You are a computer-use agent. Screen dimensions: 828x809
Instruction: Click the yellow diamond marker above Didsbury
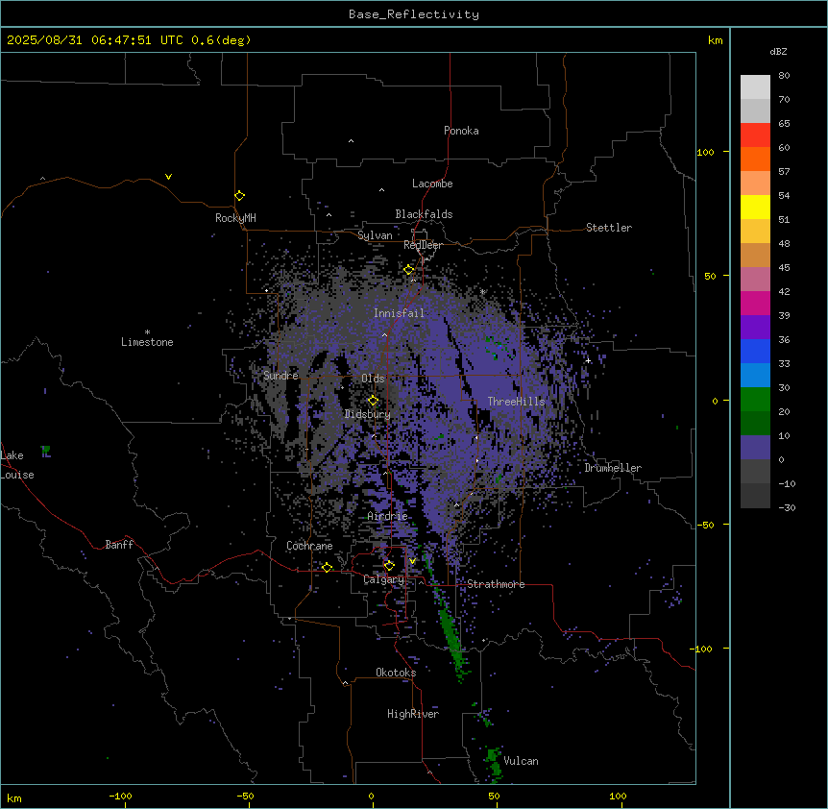373,401
